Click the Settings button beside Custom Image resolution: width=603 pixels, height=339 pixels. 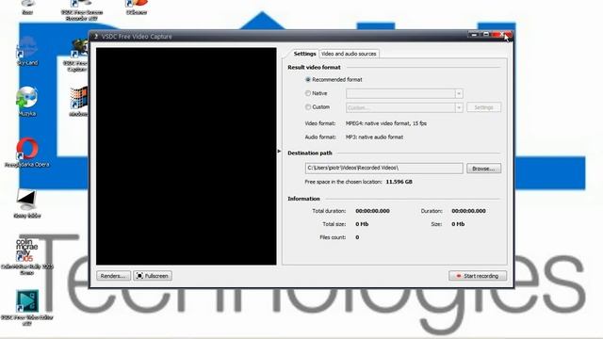pyautogui.click(x=483, y=107)
